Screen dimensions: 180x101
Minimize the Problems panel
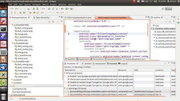172,63
